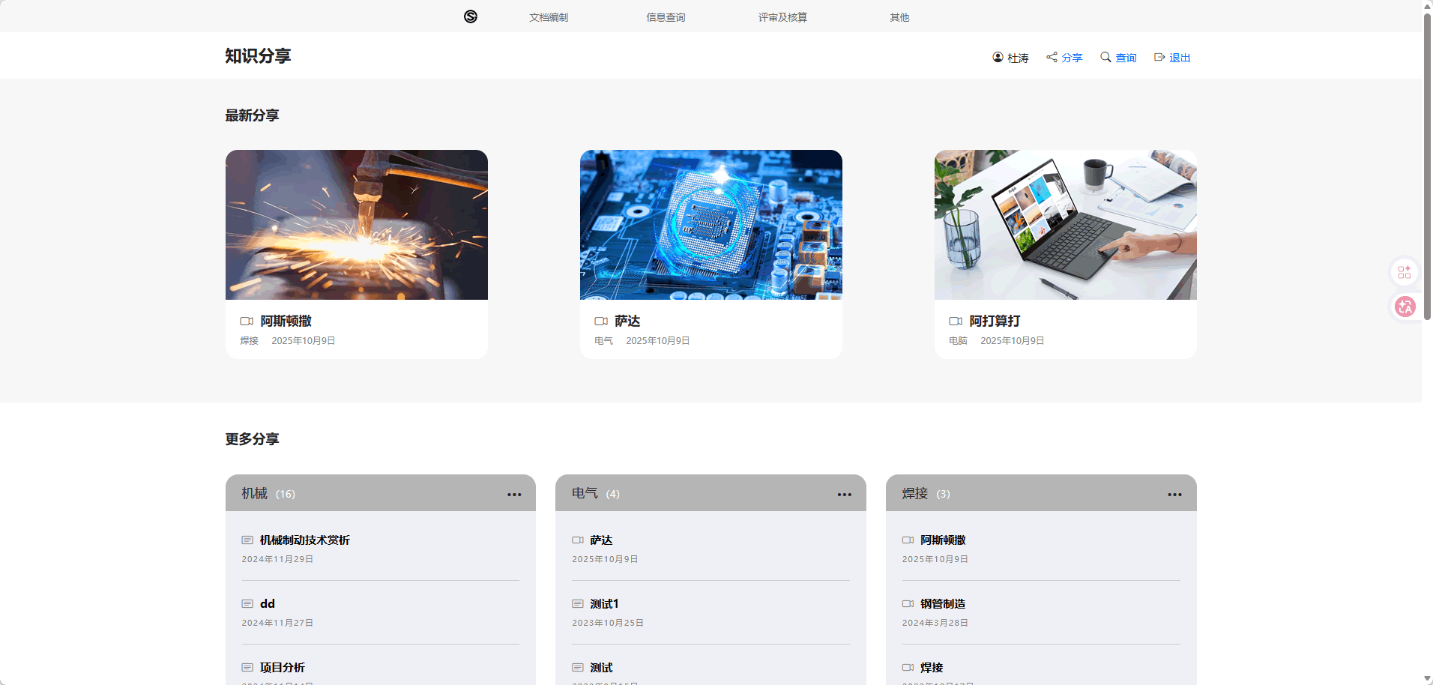The image size is (1433, 685).
Task: Open the laptop desk thumbnail
Action: coord(1066,225)
